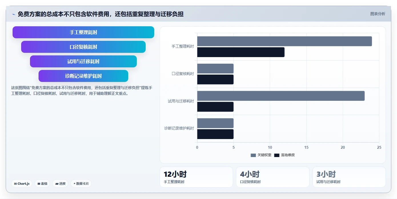
Task: Click the 落地难度 dark legend swatch
Action: pos(277,155)
